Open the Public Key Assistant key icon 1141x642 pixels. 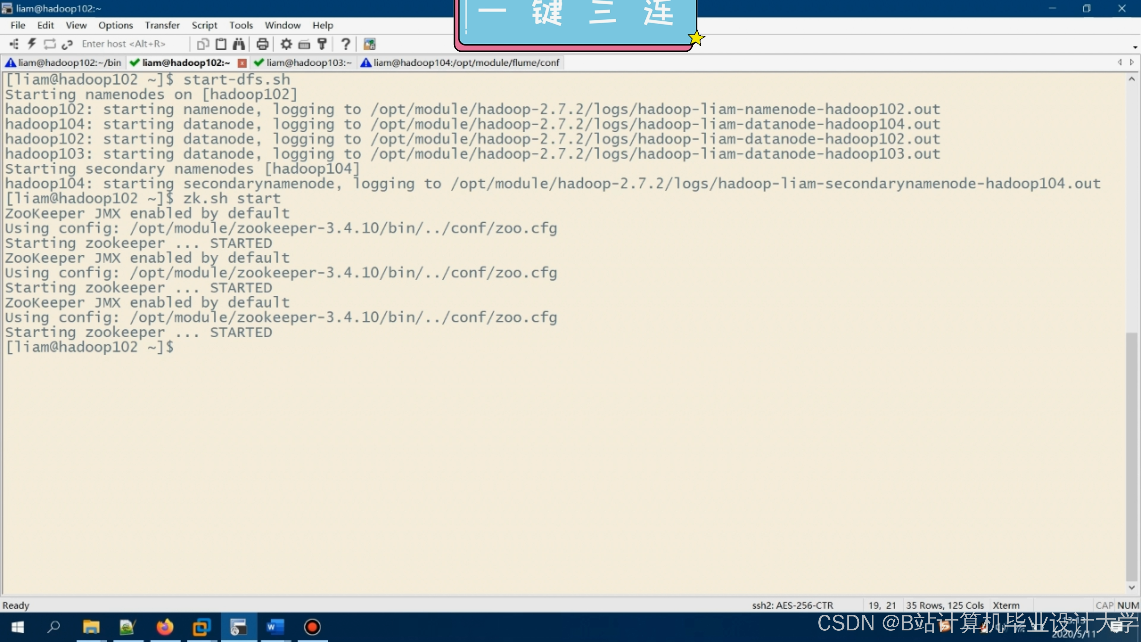[x=322, y=44]
